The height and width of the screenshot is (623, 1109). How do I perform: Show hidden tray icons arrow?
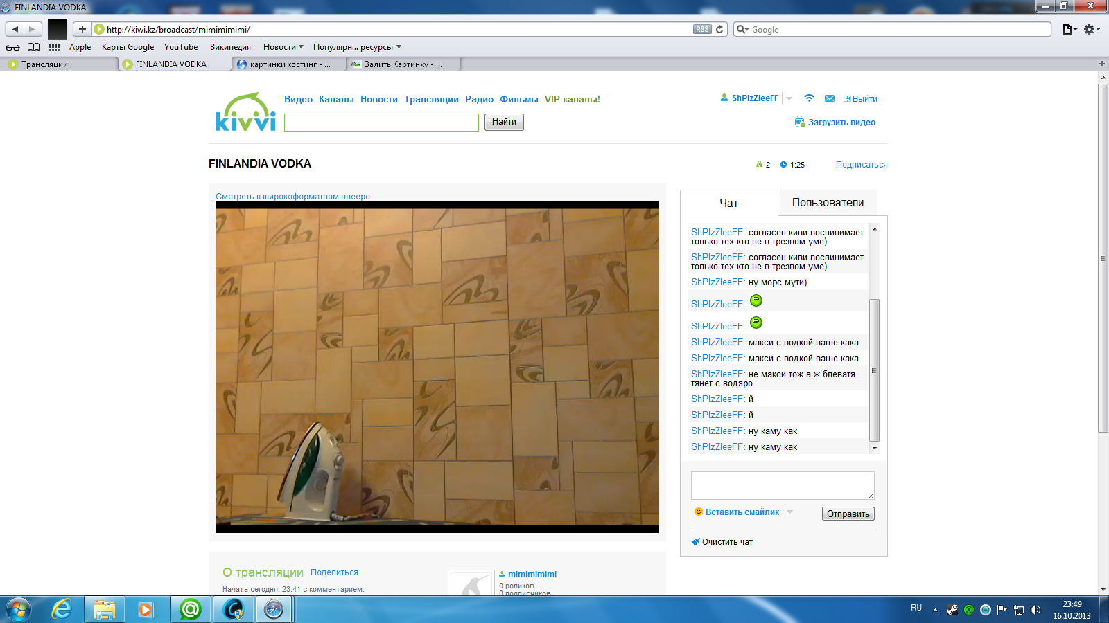[x=935, y=610]
